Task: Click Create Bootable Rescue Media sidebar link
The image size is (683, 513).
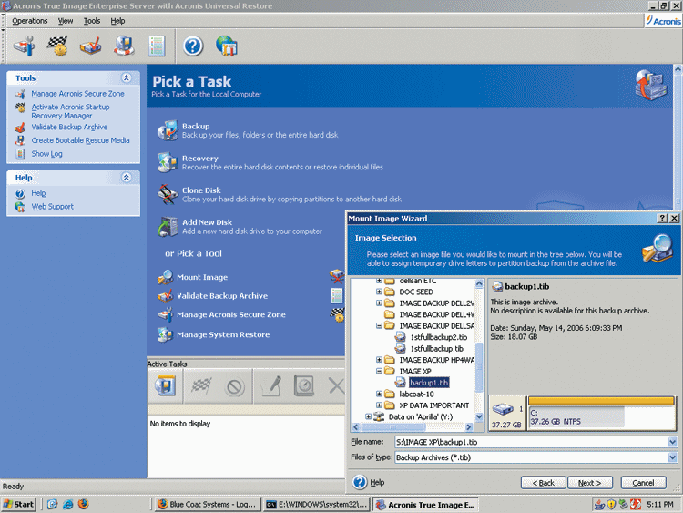Action: click(80, 140)
